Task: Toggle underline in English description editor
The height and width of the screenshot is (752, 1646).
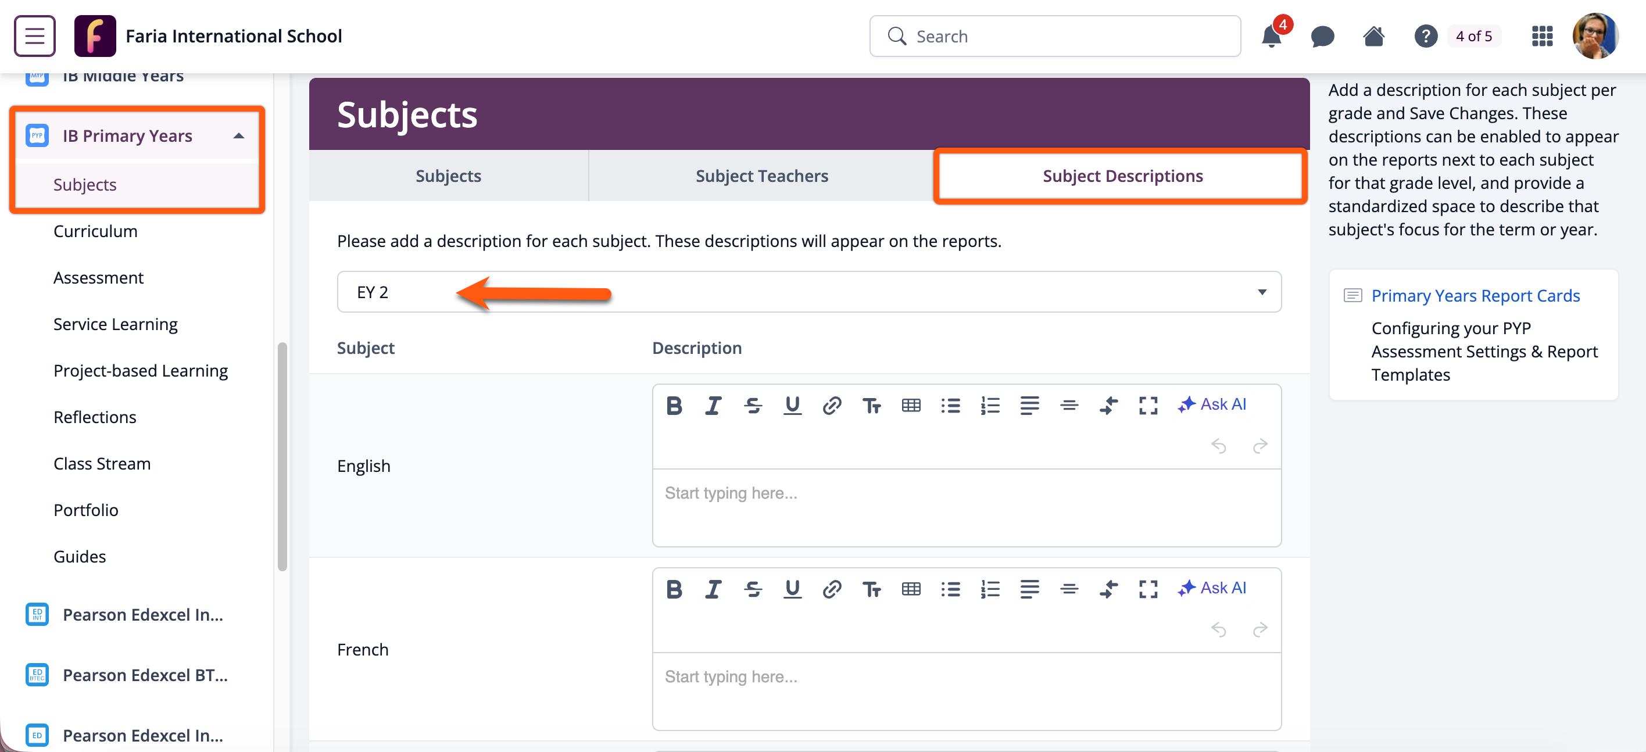Action: (x=792, y=405)
